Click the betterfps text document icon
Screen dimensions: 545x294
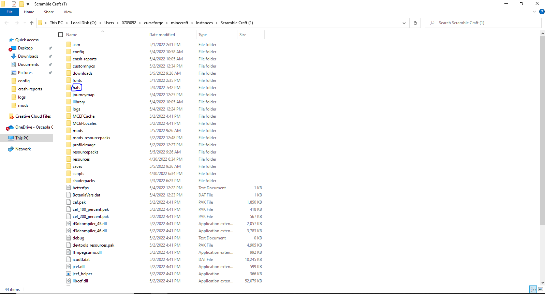(69, 188)
